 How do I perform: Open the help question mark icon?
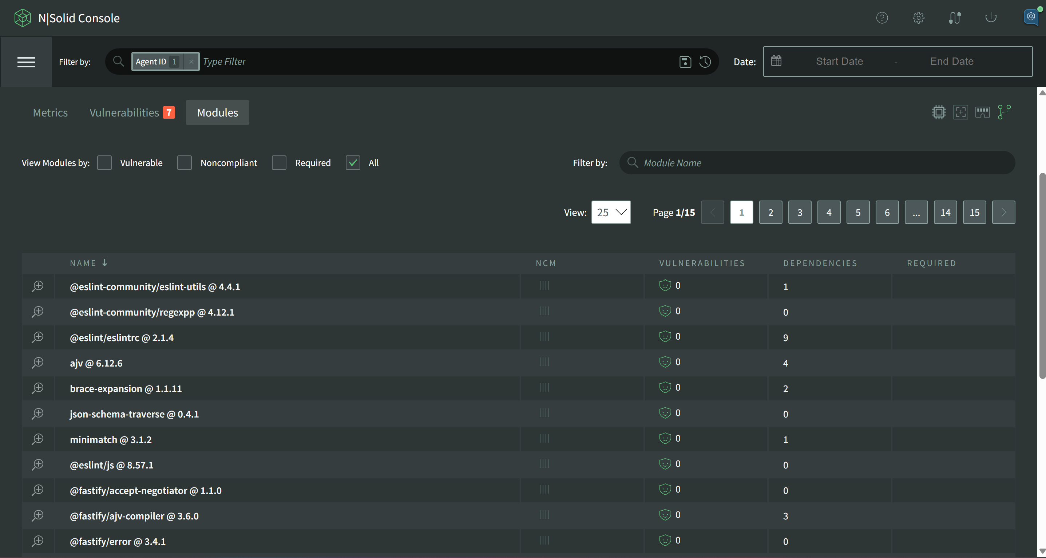881,18
